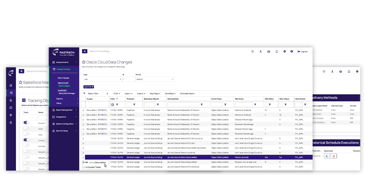Open the Export dropdown in the grid toolbar
Image resolution: width=365 pixels, height=182 pixels.
[x=128, y=94]
